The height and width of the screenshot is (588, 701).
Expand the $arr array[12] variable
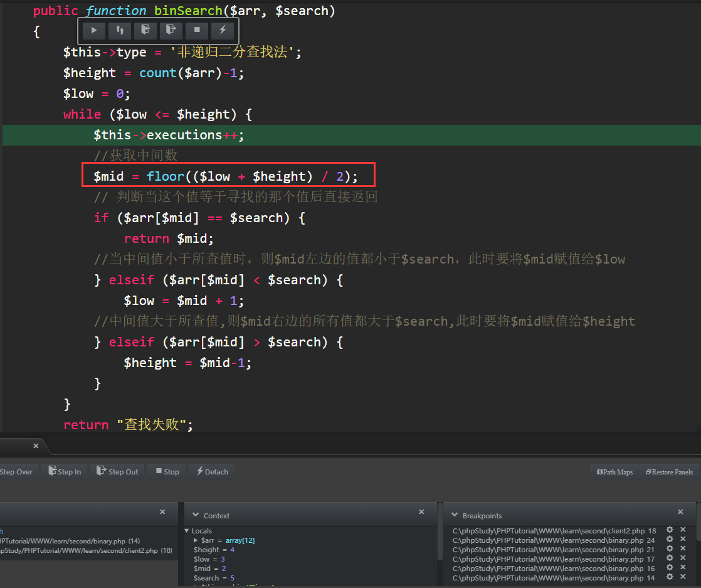coord(196,540)
